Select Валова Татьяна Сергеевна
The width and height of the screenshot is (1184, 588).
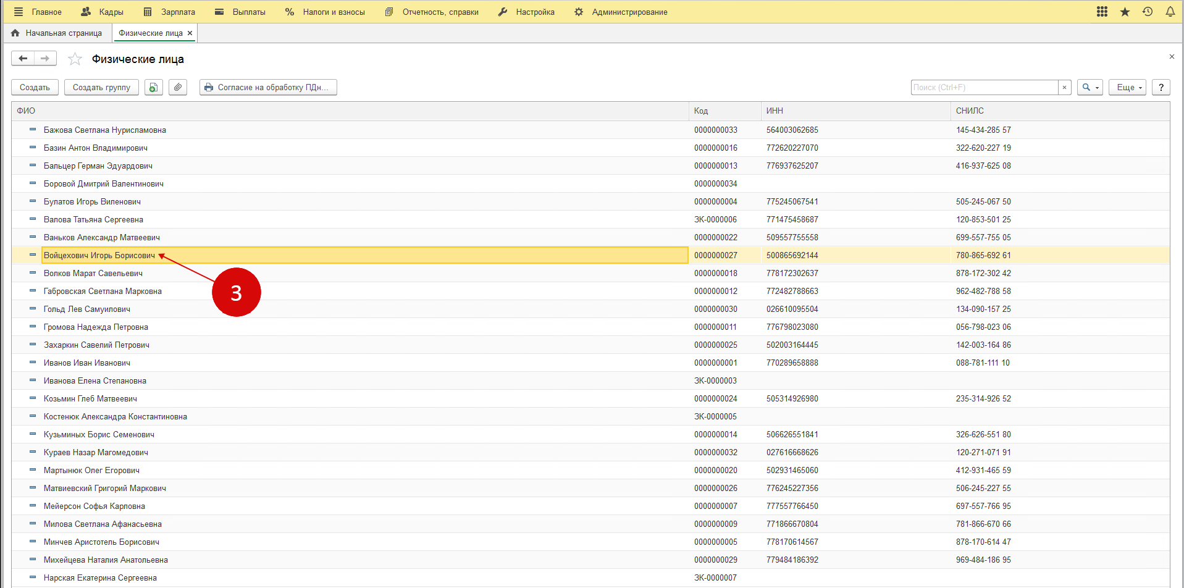click(93, 219)
